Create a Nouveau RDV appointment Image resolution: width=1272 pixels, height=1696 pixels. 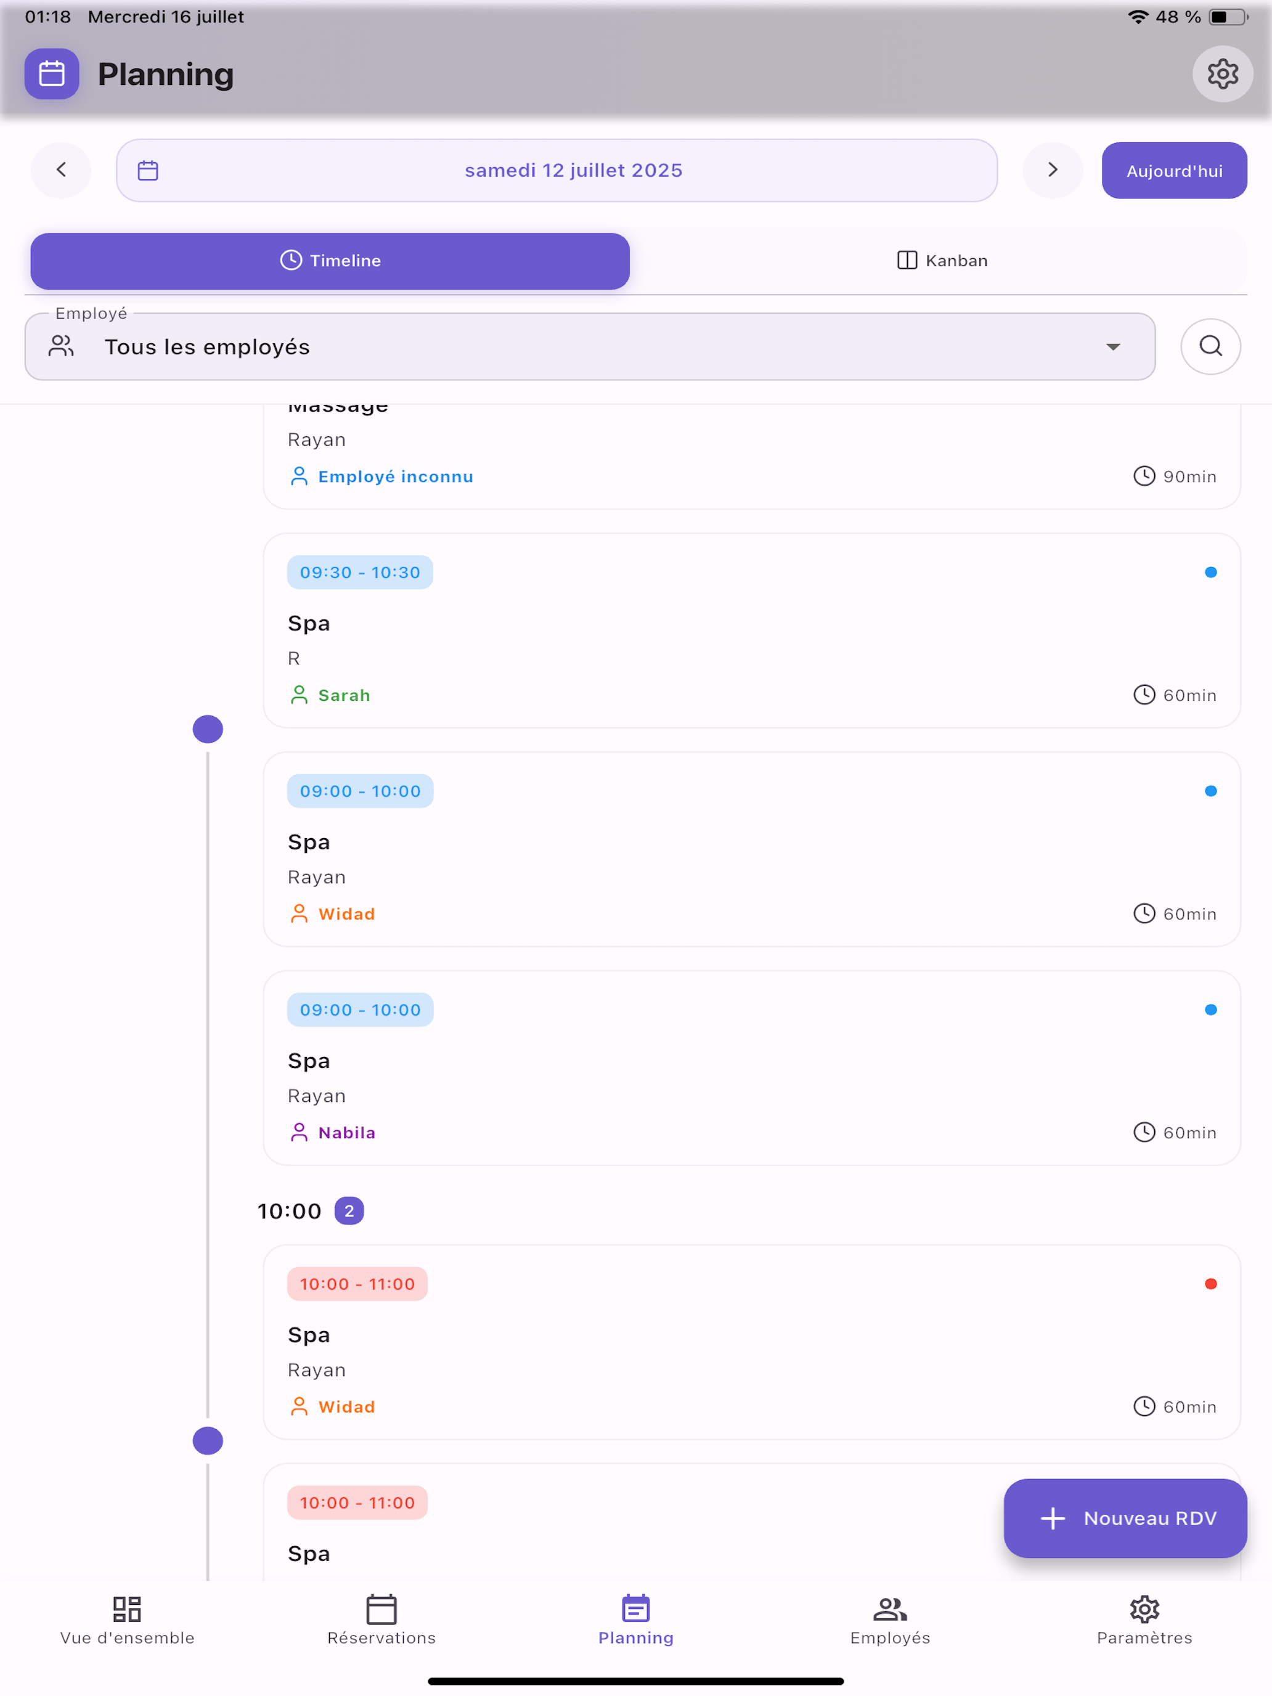(1125, 1518)
